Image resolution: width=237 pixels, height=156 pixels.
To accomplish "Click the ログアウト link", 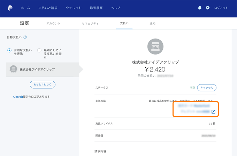I will (221, 8).
